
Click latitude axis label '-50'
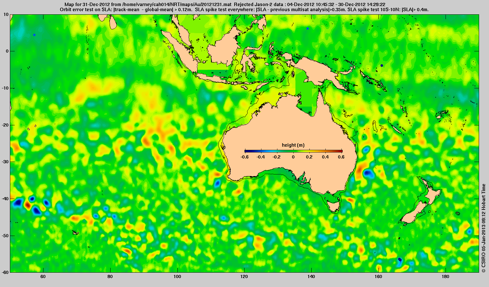tap(5, 235)
